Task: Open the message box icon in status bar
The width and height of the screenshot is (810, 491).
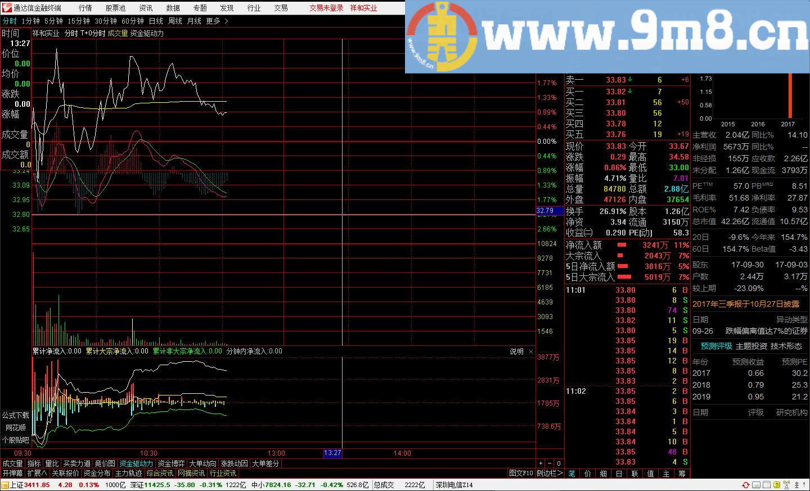Action: click(x=757, y=485)
